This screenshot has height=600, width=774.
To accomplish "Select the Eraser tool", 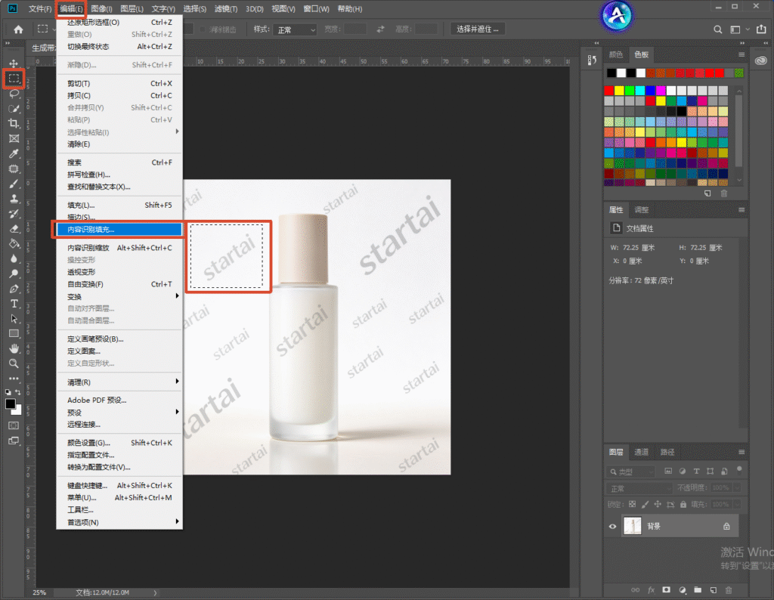I will click(x=14, y=228).
